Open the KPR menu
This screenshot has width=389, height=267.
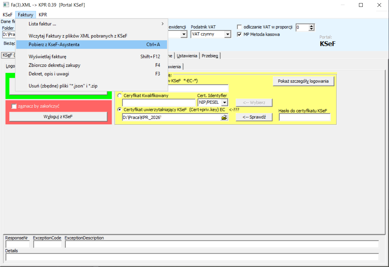coord(43,15)
